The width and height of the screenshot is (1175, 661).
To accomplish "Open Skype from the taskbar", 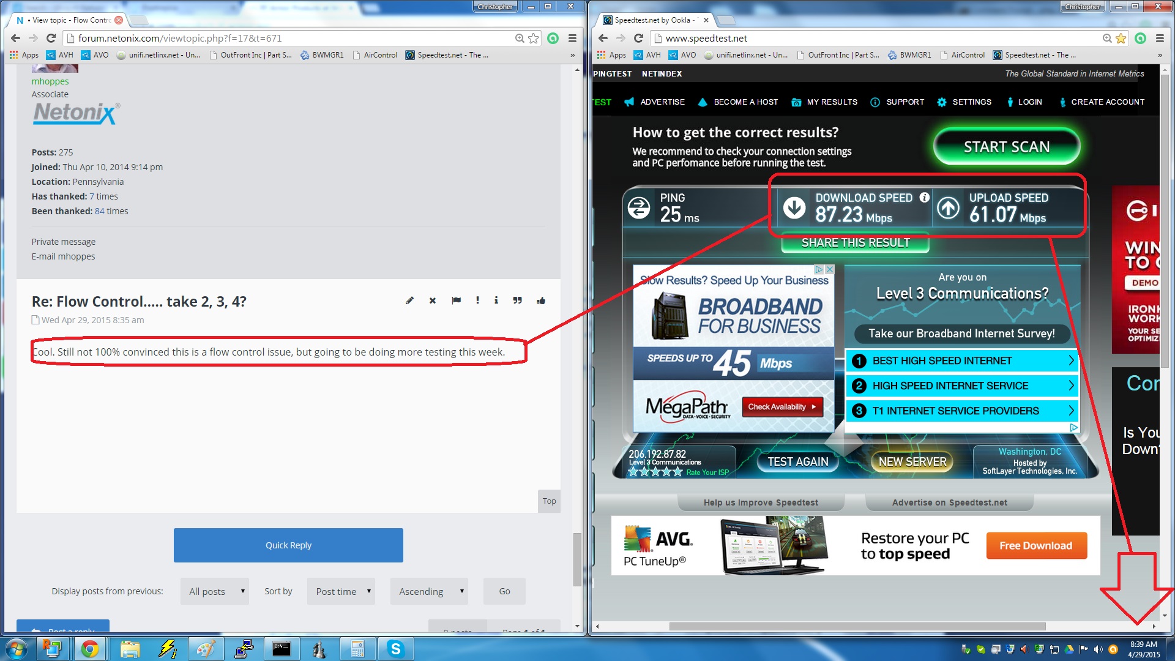I will tap(395, 649).
